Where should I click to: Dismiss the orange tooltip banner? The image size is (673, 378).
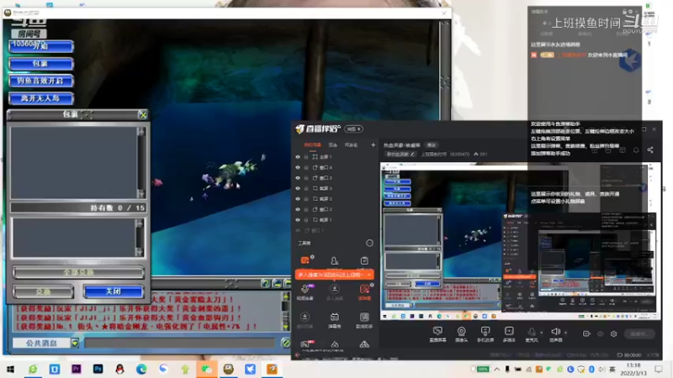pyautogui.click(x=369, y=275)
